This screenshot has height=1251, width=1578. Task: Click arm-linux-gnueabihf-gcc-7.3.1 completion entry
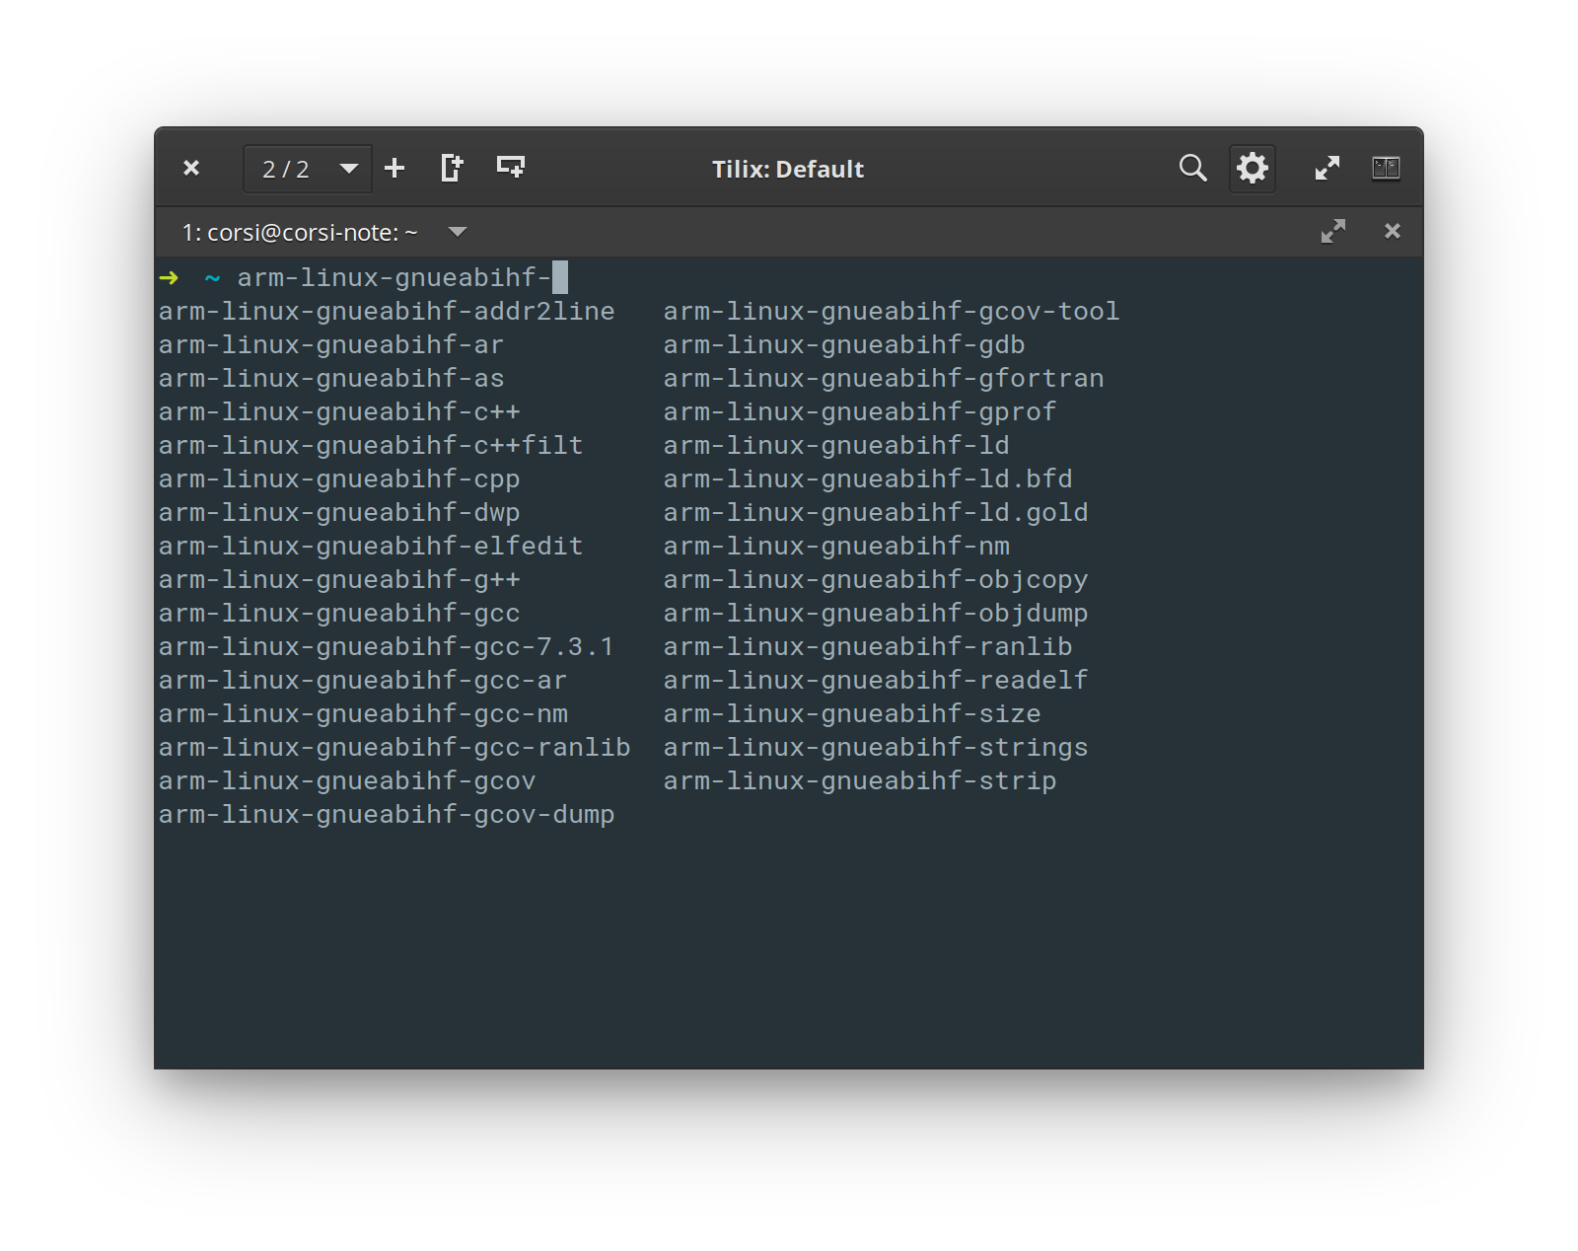[x=387, y=647]
